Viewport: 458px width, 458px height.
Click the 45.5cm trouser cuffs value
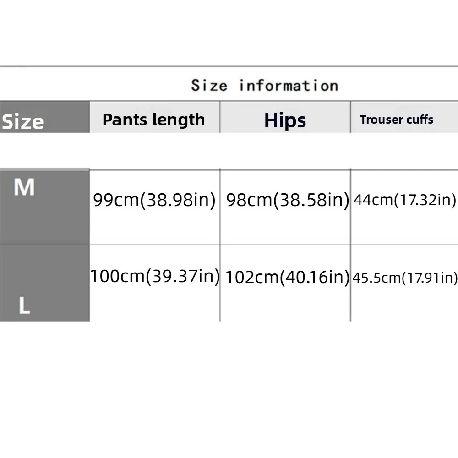pos(376,278)
